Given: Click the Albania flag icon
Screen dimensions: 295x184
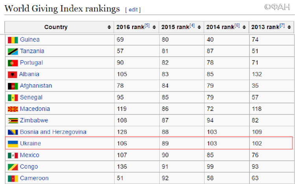Looking at the screenshot, I should (x=12, y=74).
